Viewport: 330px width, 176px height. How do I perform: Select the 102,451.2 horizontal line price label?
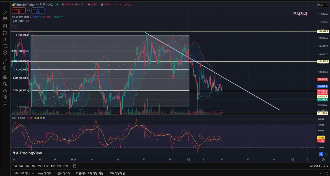(x=323, y=61)
